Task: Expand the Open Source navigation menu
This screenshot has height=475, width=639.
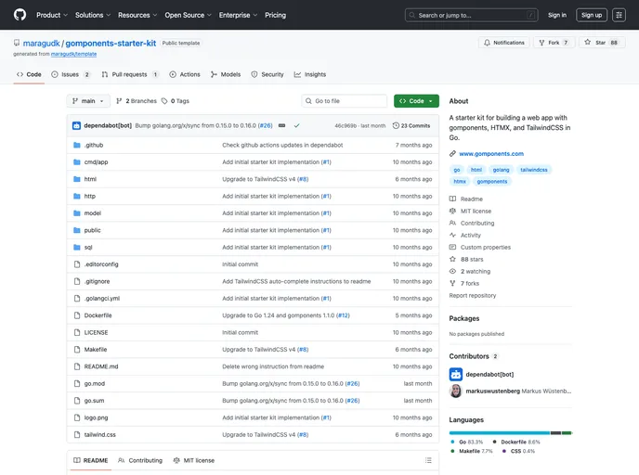Action: tap(188, 15)
